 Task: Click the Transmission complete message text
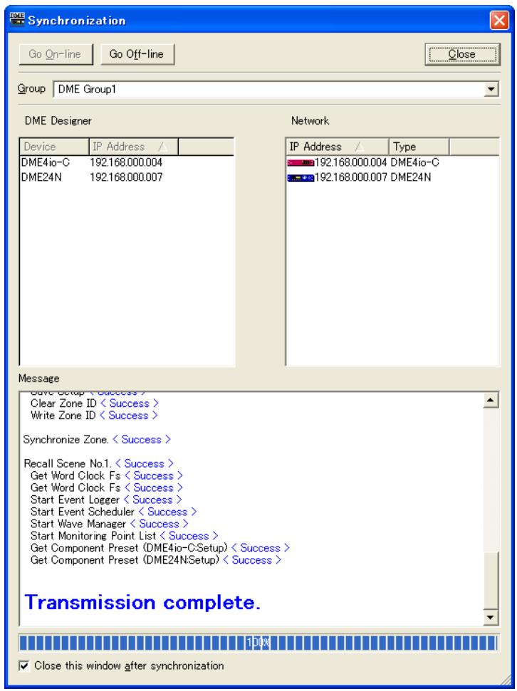click(x=142, y=603)
